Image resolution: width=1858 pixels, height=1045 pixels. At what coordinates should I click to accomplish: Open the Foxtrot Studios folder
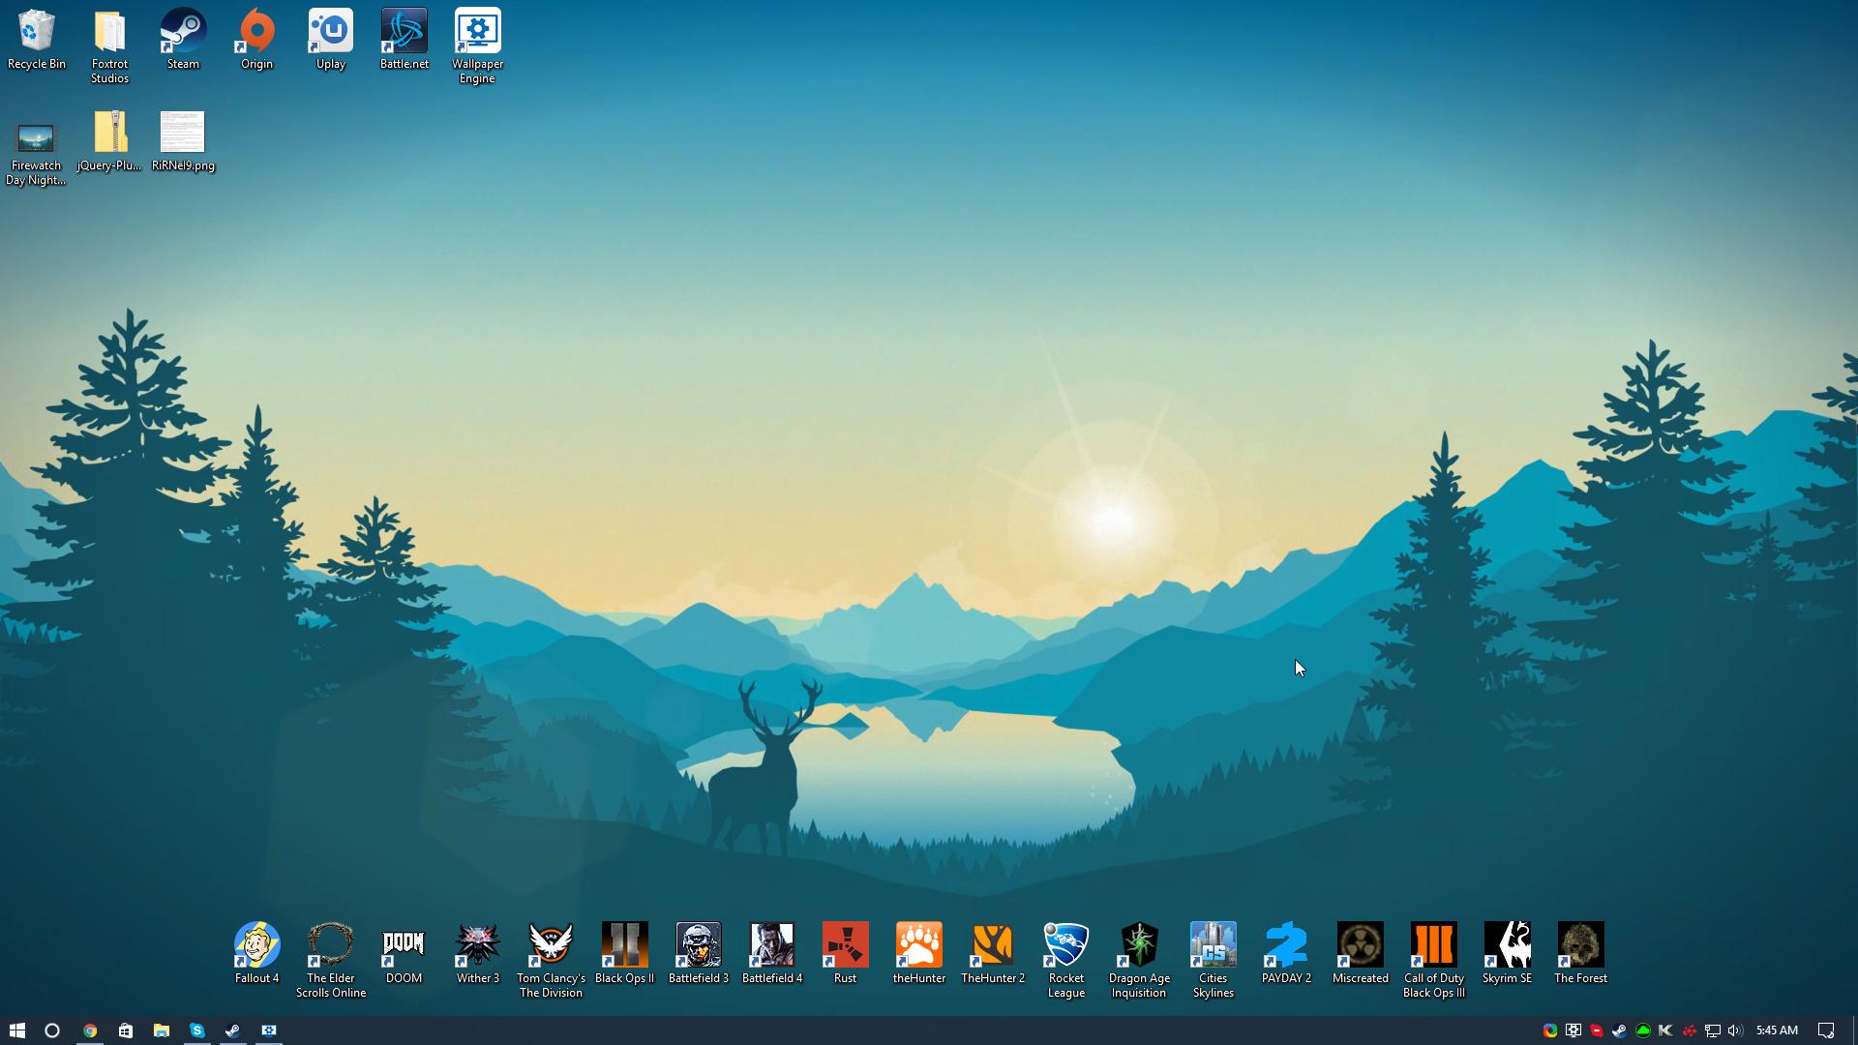109,33
